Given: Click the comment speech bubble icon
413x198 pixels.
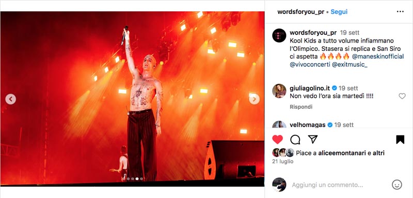Looking at the screenshot, I should [x=295, y=139].
